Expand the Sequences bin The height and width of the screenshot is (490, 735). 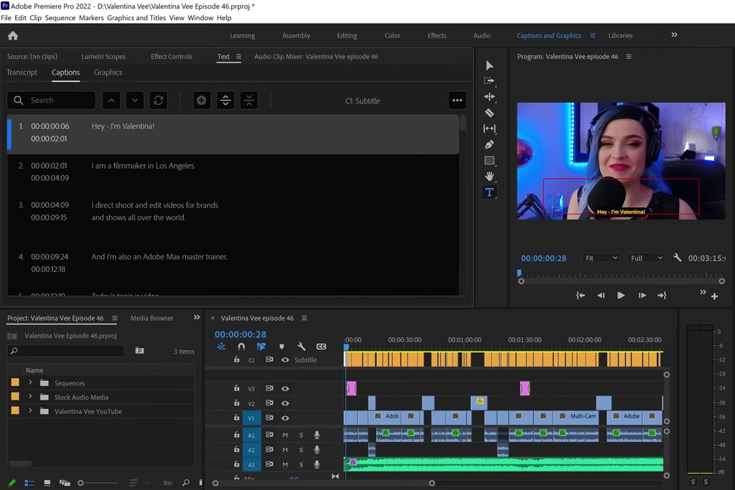[30, 382]
